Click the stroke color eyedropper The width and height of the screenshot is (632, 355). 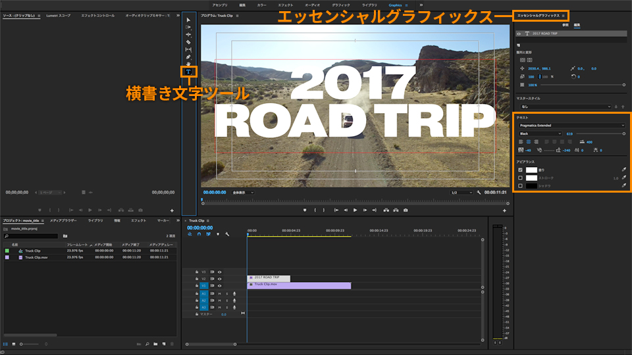(624, 177)
